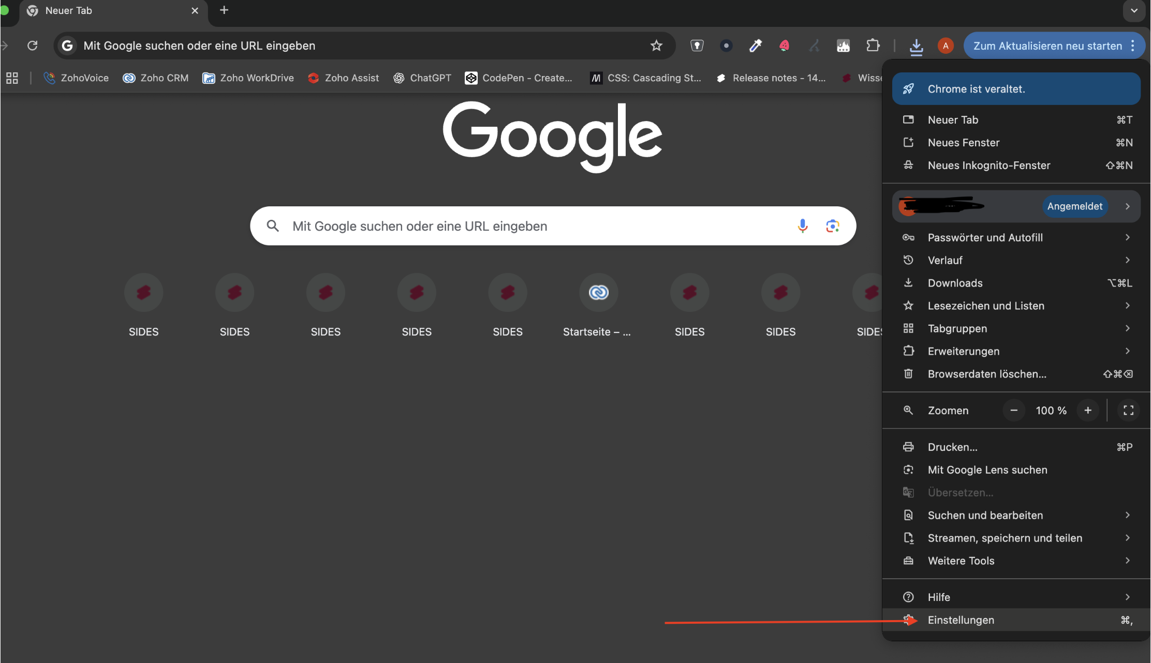1151x663 pixels.
Task: Reload the current page
Action: click(x=33, y=46)
